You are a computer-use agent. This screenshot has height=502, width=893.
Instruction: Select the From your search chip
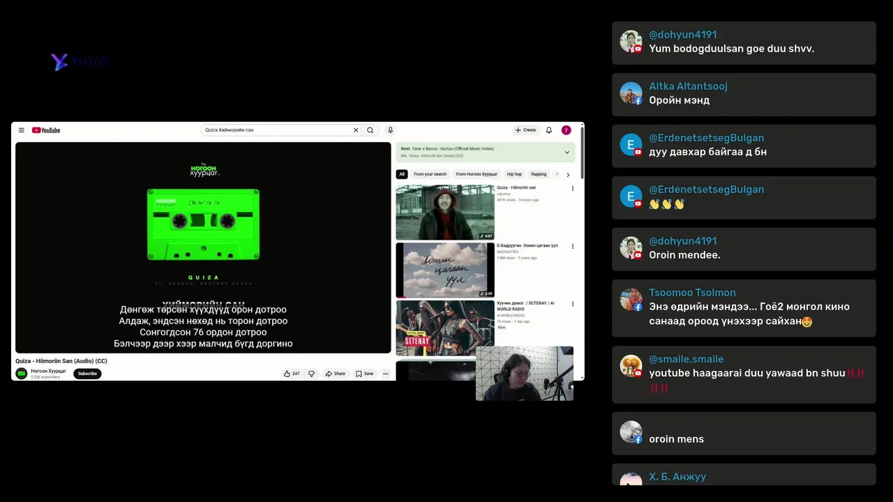[x=430, y=174]
